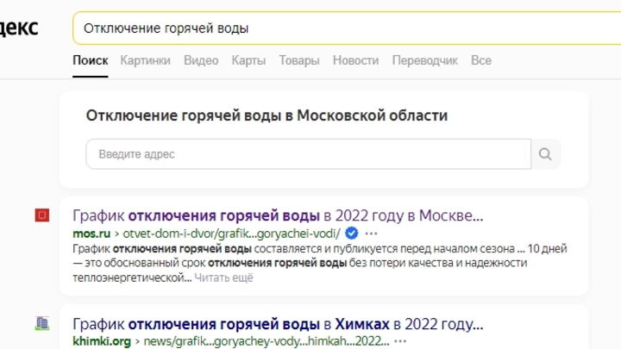The height and width of the screenshot is (349, 621).
Task: Click heading Отключение горячей воды в Московской области
Action: 267,115
